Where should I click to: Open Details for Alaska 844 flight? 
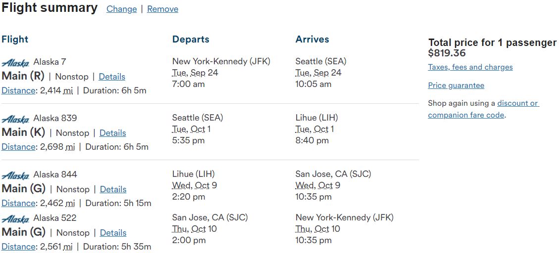pyautogui.click(x=113, y=189)
